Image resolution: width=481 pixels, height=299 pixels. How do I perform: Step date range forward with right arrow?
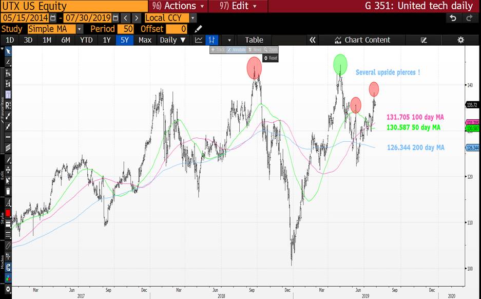point(137,18)
